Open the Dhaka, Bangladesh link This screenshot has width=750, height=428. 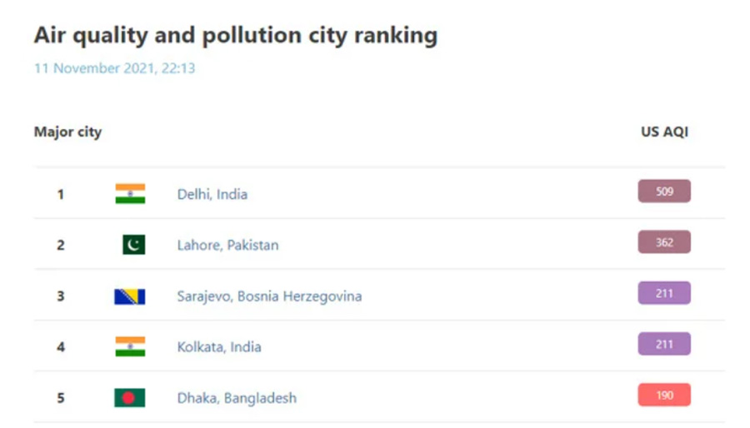click(237, 398)
